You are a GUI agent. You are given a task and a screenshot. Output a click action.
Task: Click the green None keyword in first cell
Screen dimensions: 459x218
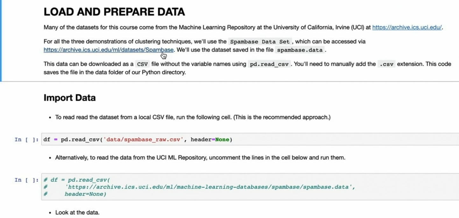point(222,140)
